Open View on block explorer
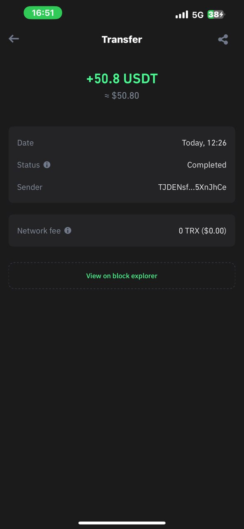The width and height of the screenshot is (244, 529). (122, 276)
